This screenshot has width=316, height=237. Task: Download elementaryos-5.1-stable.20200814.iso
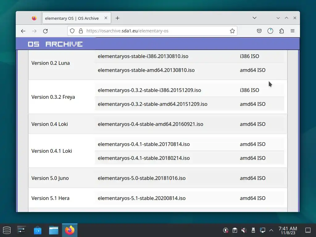click(141, 198)
